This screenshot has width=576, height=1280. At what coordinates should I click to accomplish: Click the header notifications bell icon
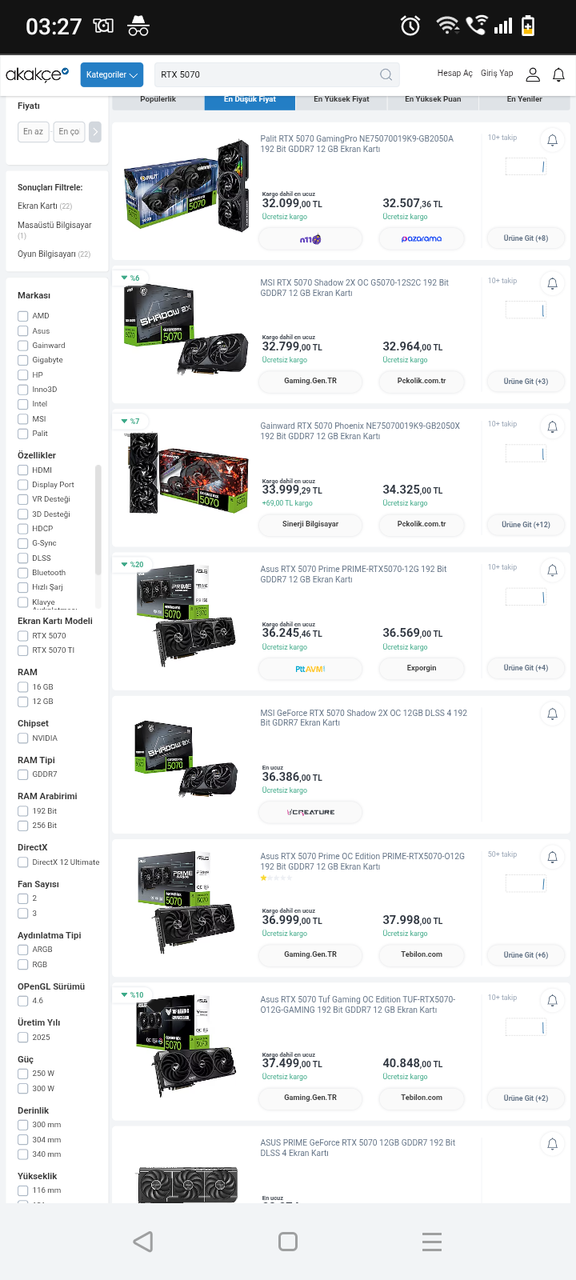click(x=558, y=74)
